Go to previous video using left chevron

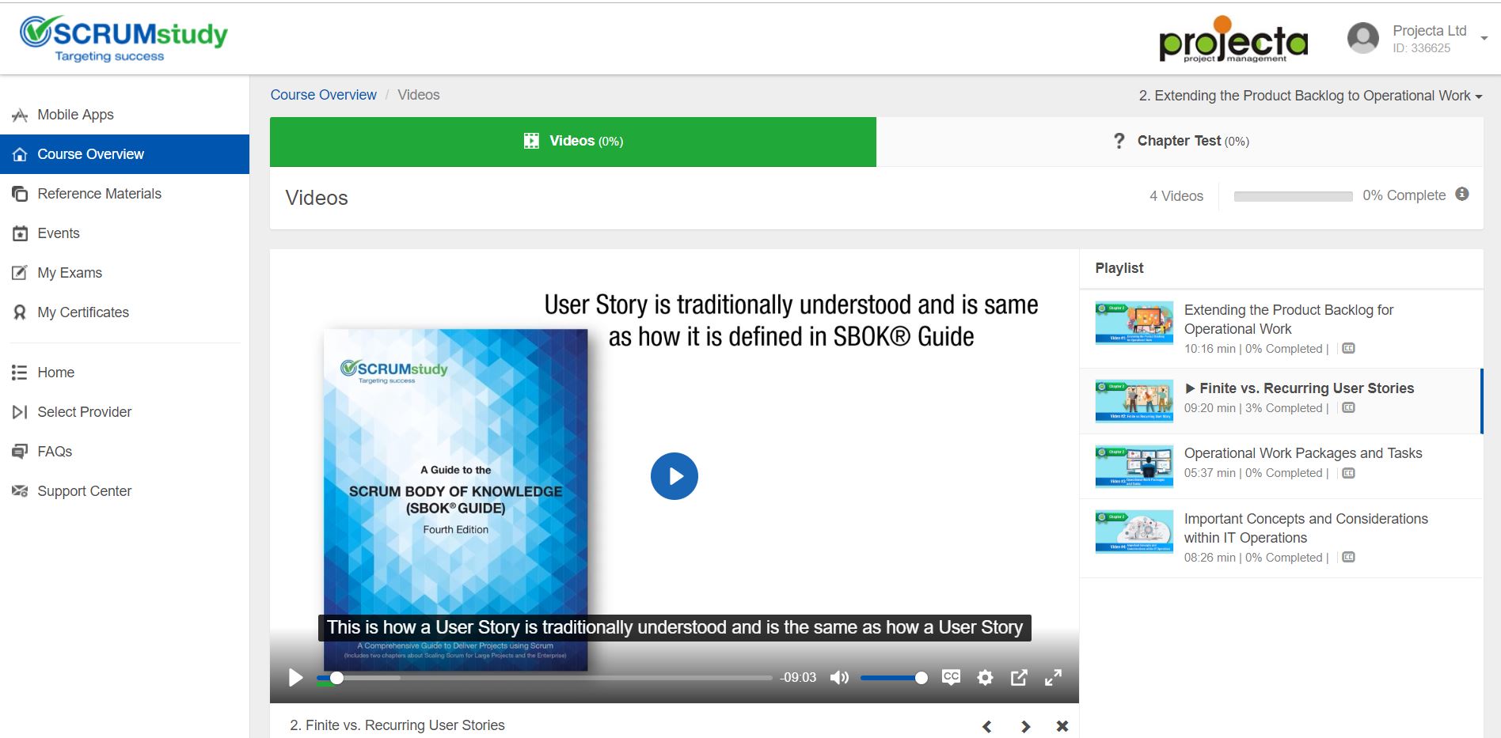tap(987, 726)
